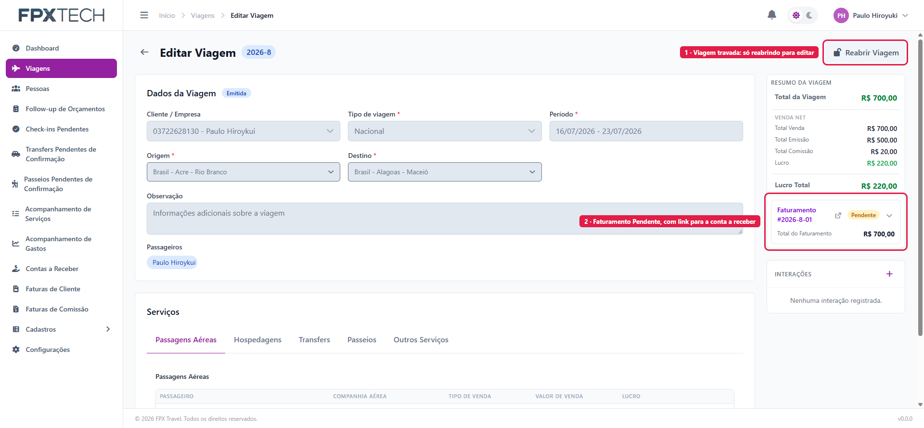924x428 pixels.
Task: Click the Observação text area
Action: pyautogui.click(x=445, y=219)
